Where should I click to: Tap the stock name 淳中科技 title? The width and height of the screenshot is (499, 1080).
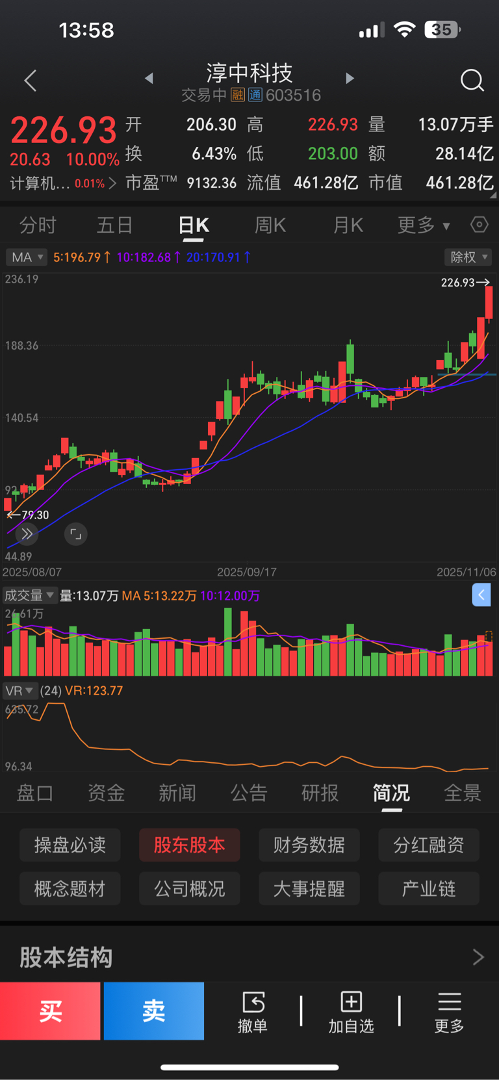(x=249, y=73)
